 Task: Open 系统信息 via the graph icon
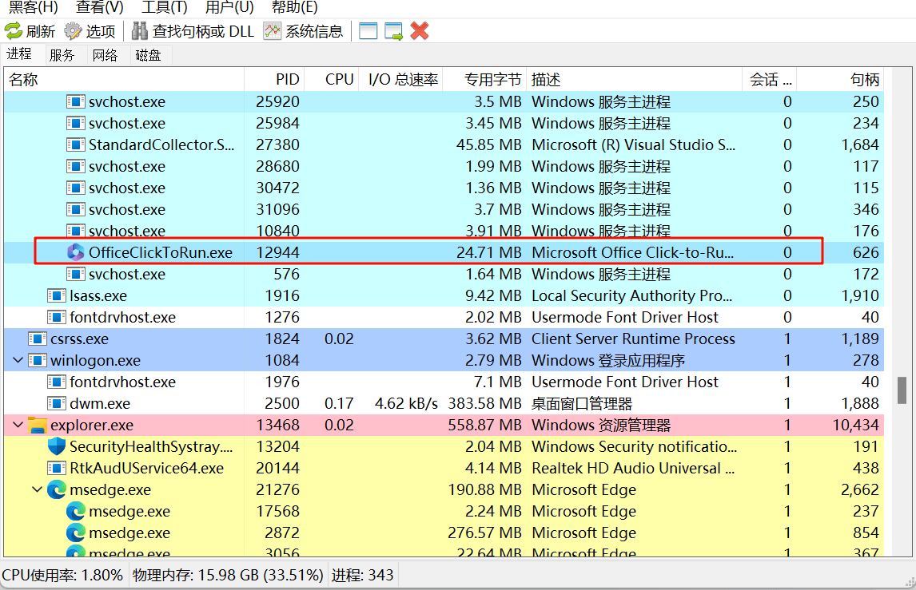coord(273,31)
